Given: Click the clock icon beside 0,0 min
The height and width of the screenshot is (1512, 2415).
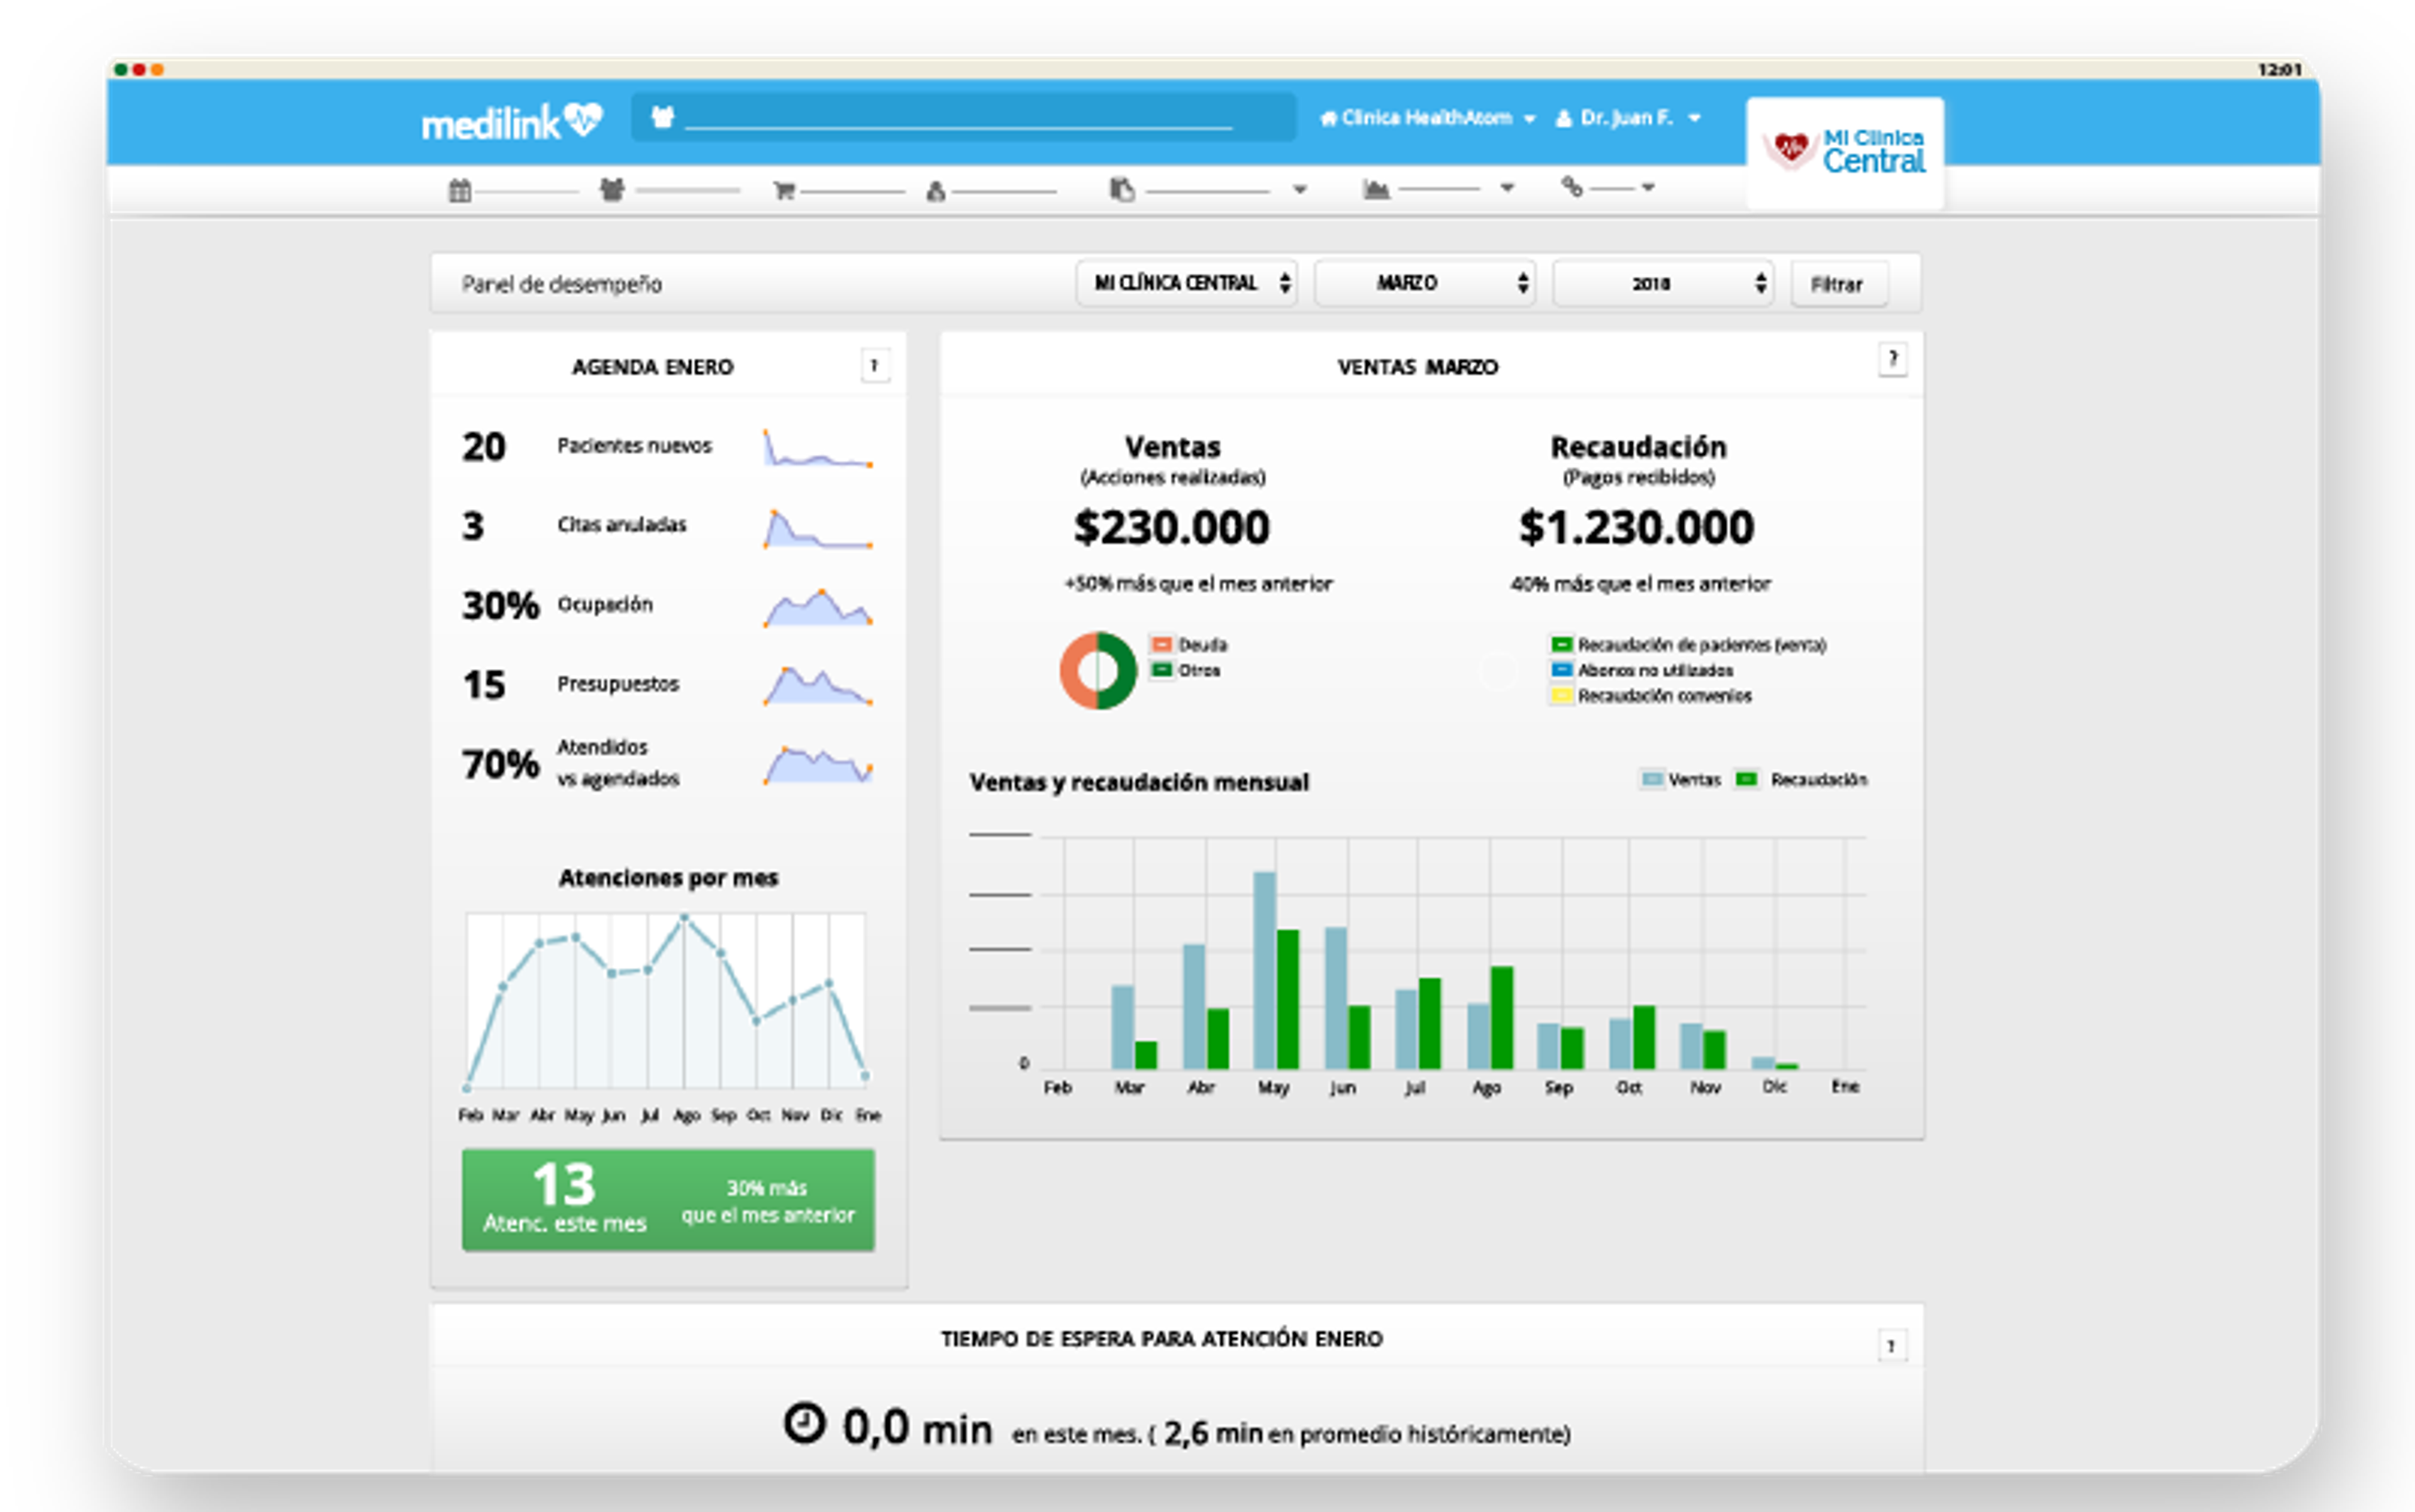Looking at the screenshot, I should [x=804, y=1423].
